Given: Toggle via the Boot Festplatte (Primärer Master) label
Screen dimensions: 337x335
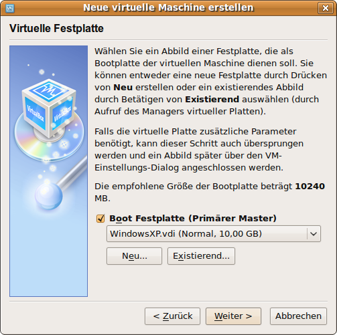Looking at the screenshot, I should 193,218.
